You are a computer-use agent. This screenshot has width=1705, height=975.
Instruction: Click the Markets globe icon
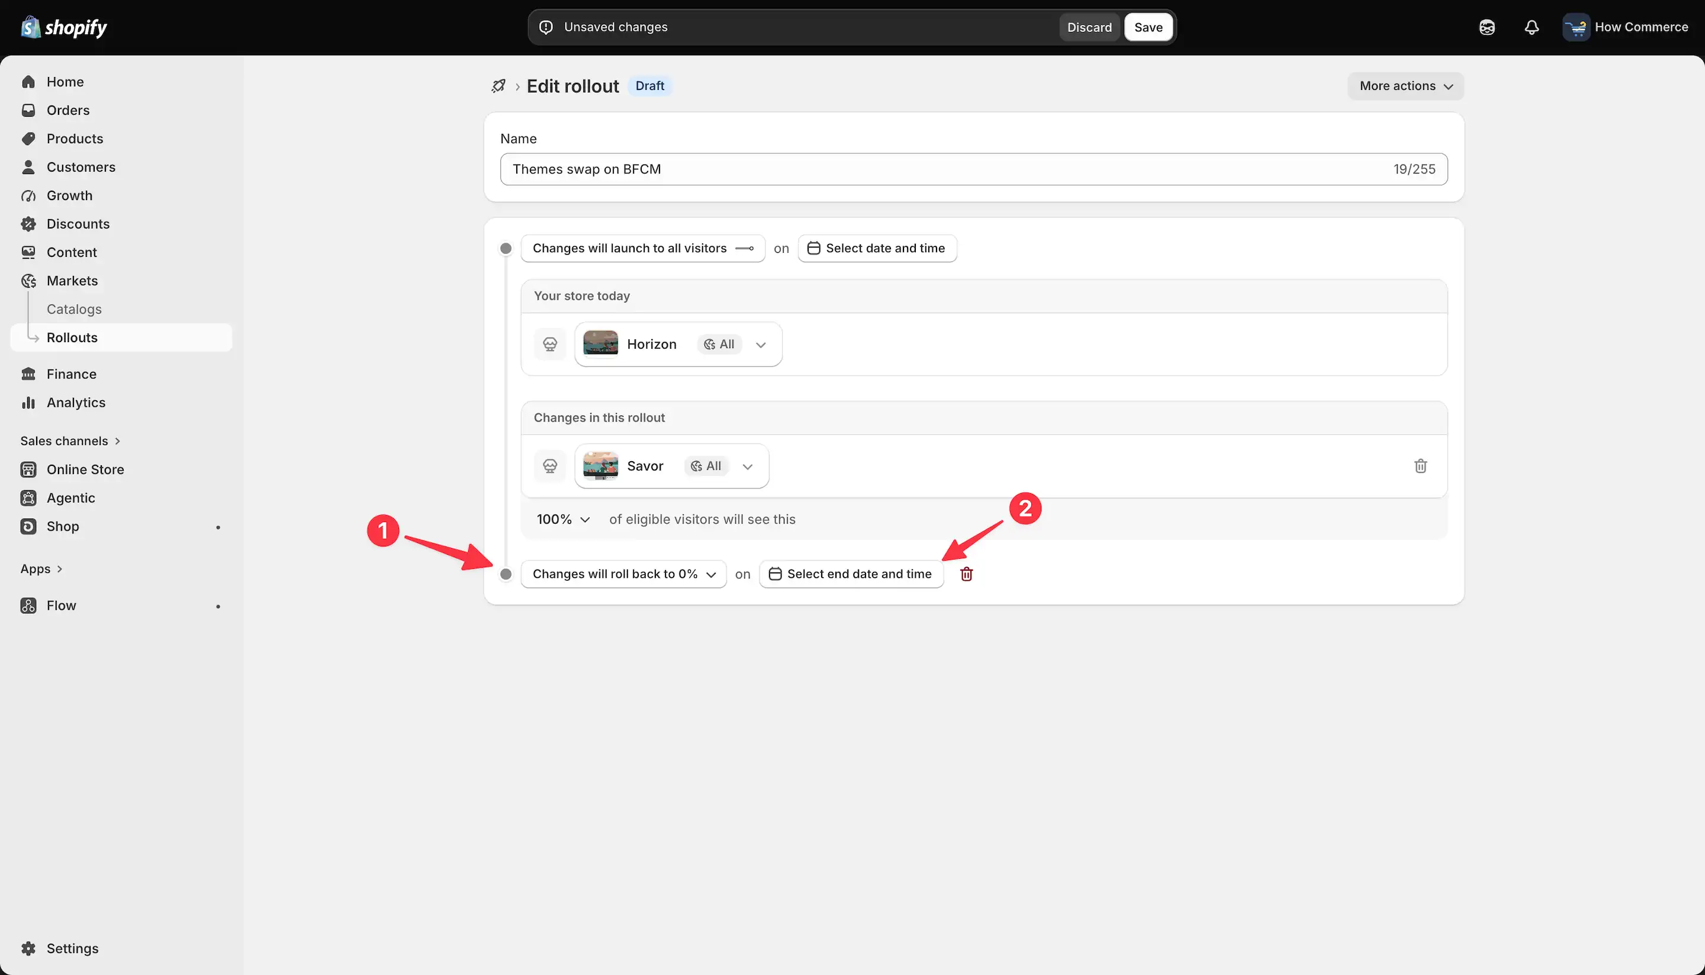(28, 281)
